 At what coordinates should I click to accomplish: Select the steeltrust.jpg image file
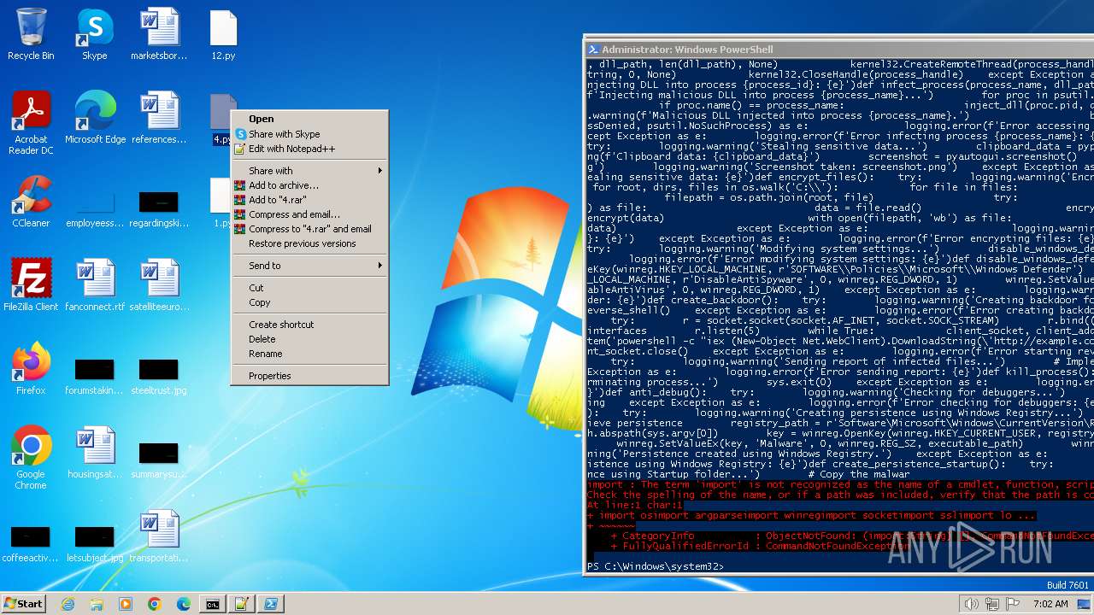coord(159,375)
